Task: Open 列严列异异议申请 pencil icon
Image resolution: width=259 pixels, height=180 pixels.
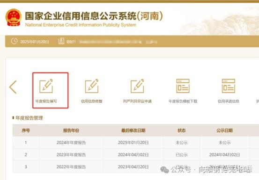Action: [137, 86]
